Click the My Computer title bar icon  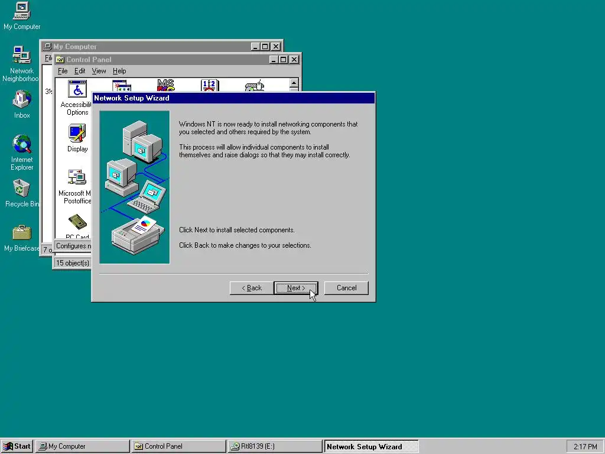tap(47, 46)
